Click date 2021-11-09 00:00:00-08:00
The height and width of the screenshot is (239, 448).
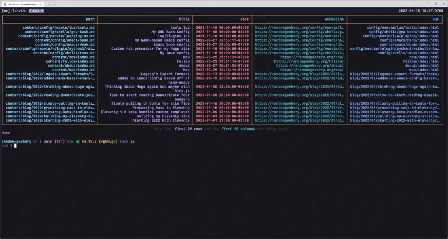[x=222, y=32]
